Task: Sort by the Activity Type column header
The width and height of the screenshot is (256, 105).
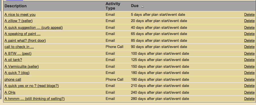Action: (113, 6)
